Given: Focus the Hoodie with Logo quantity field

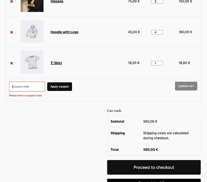Looking at the screenshot, I should [157, 32].
